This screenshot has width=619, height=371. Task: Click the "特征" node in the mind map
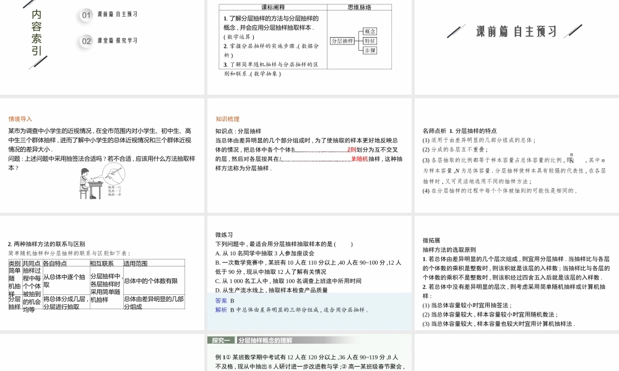(x=370, y=41)
